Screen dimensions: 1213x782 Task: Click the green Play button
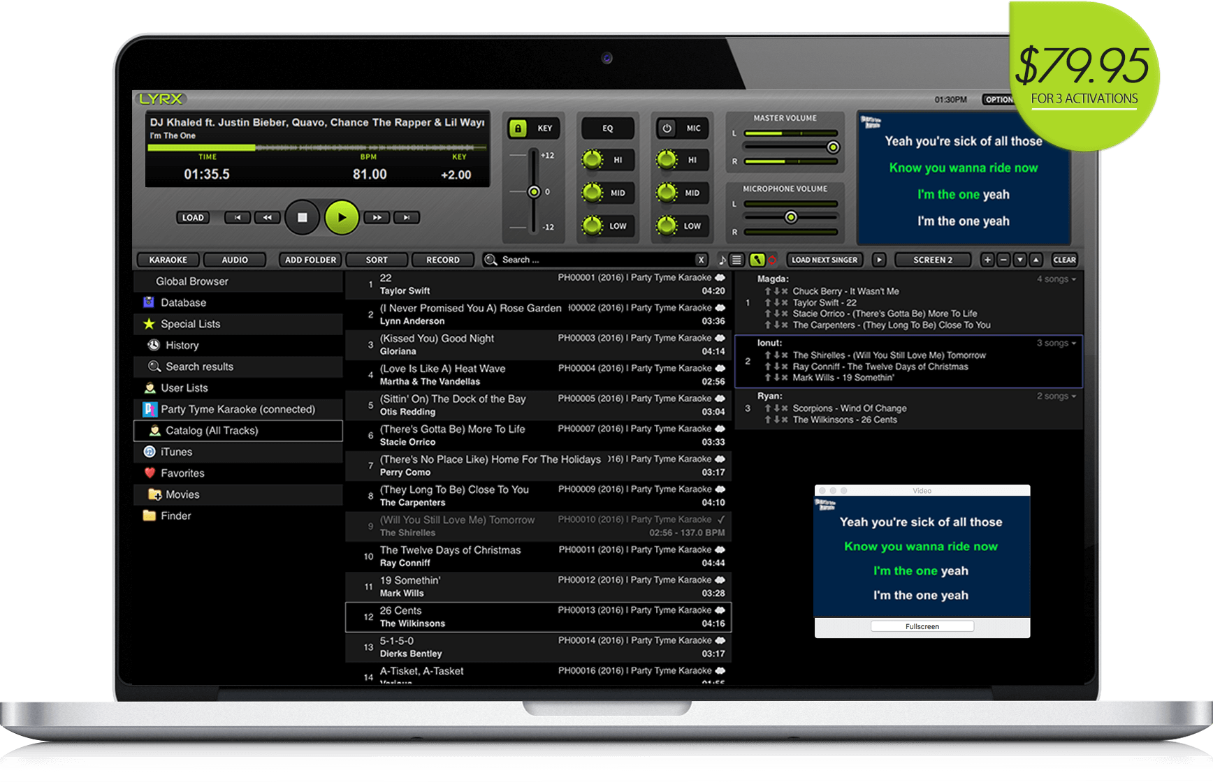coord(342,217)
